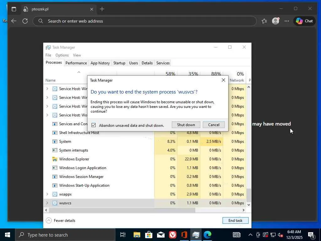Switch to the Startup tab
321x241 pixels.
click(x=119, y=63)
